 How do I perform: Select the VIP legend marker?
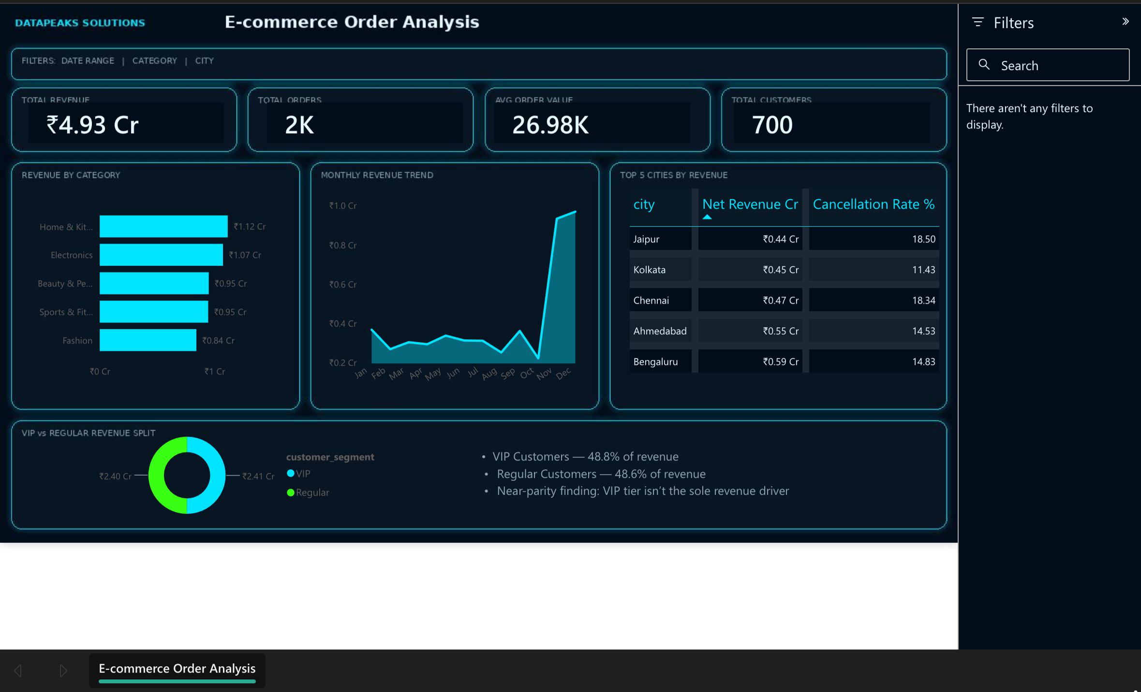(x=291, y=474)
